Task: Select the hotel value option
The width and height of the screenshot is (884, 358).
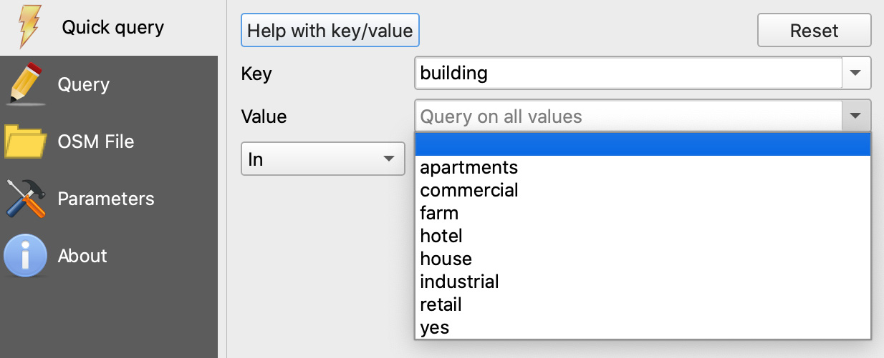Action: pyautogui.click(x=643, y=236)
